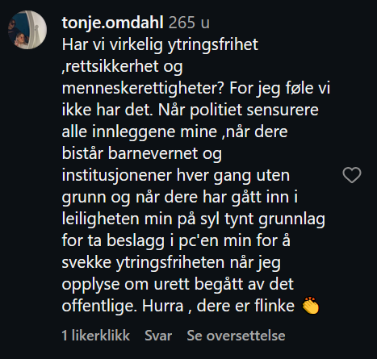
Task: Open tonje.omdahl's profile picture
Action: tap(27, 30)
